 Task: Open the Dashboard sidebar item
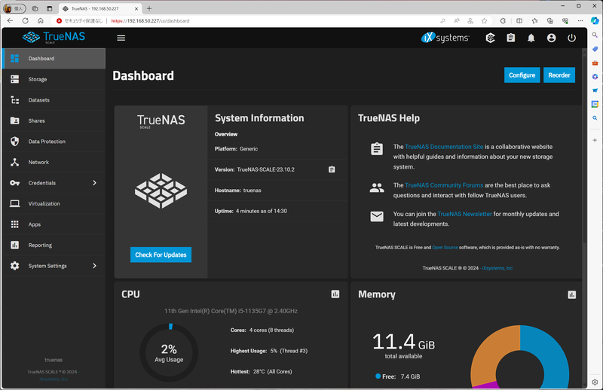pyautogui.click(x=54, y=59)
